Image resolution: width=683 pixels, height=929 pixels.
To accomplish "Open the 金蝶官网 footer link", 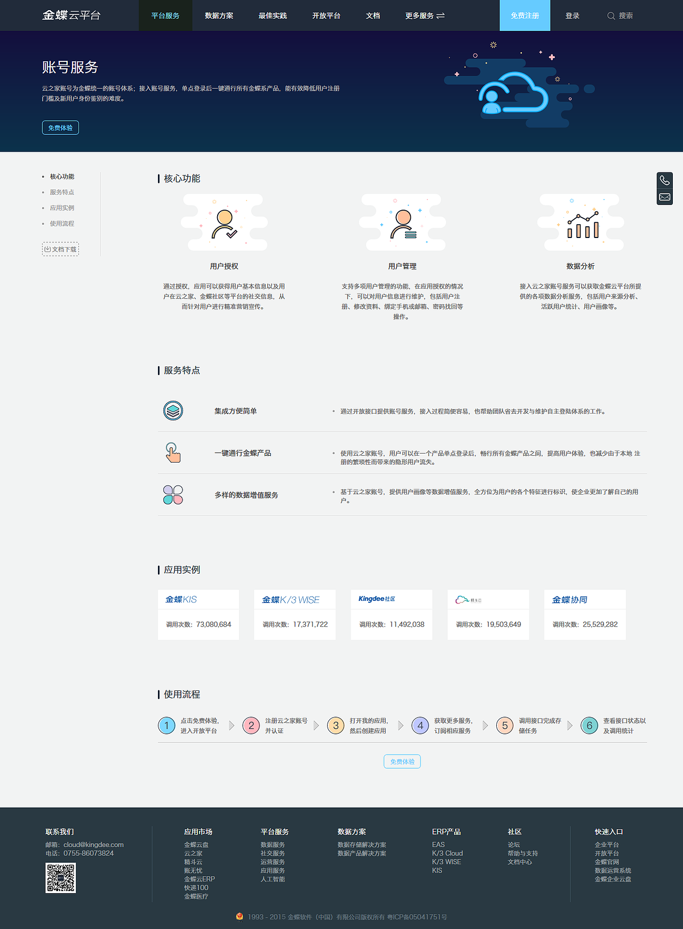I will click(x=607, y=862).
